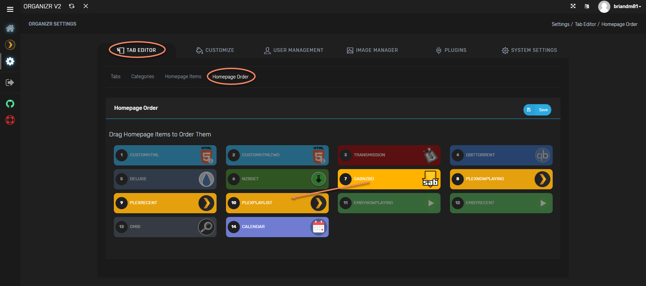Viewport: 646px width, 286px height.
Task: Open the Customize tab
Action: tap(215, 50)
